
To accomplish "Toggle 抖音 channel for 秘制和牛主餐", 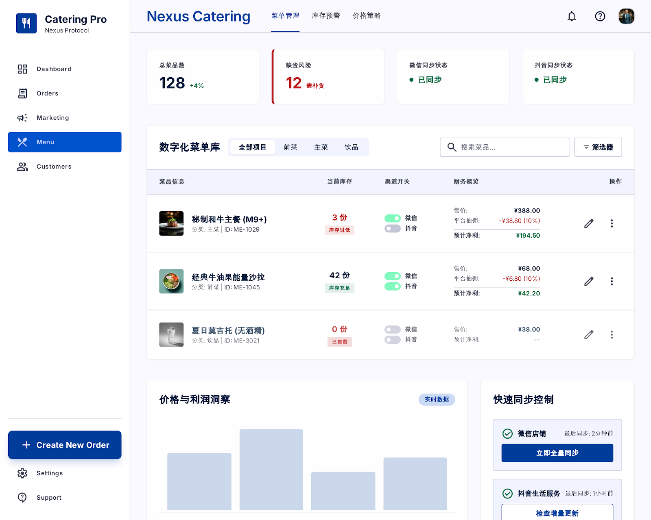I will coord(393,228).
